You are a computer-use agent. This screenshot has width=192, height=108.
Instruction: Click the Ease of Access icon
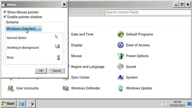121,45
